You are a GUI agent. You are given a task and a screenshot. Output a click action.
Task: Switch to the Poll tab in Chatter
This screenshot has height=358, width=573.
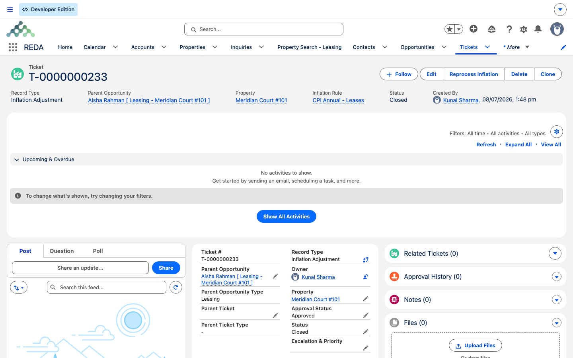point(98,251)
